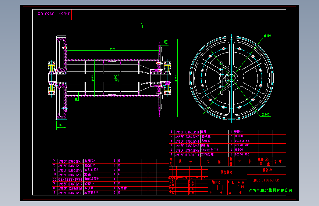The width and height of the screenshot is (319, 206).
Task: Click standard code GB/T288-1994
Action: pyautogui.click(x=70, y=180)
